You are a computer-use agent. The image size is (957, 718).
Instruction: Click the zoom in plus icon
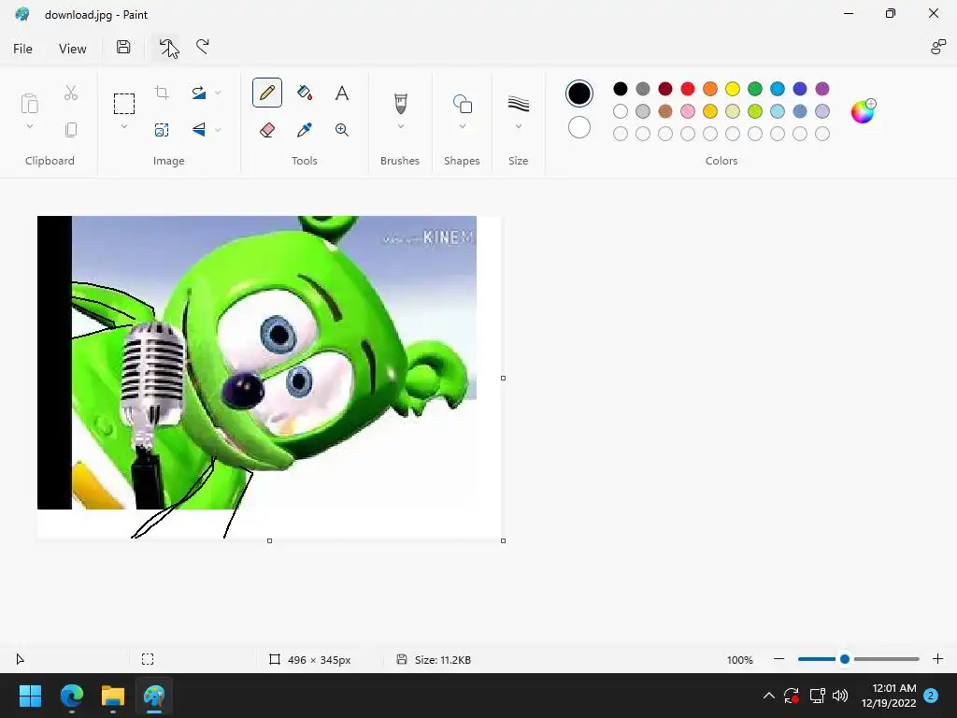pos(938,659)
